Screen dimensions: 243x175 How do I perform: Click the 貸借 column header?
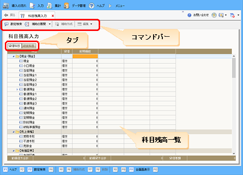pos(67,51)
